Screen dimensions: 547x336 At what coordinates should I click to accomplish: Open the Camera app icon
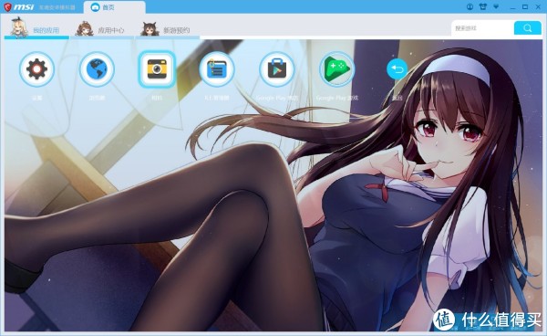(x=157, y=69)
